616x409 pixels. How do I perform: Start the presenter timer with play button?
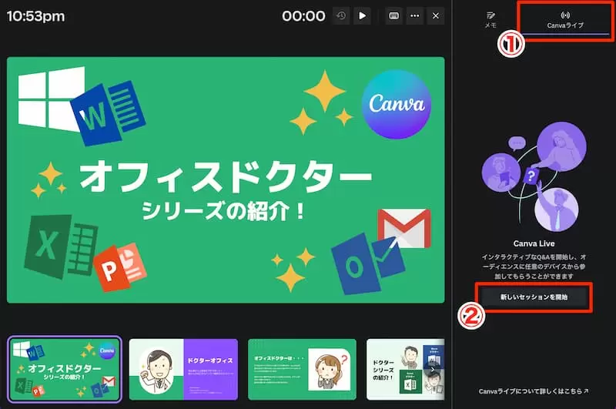(362, 16)
